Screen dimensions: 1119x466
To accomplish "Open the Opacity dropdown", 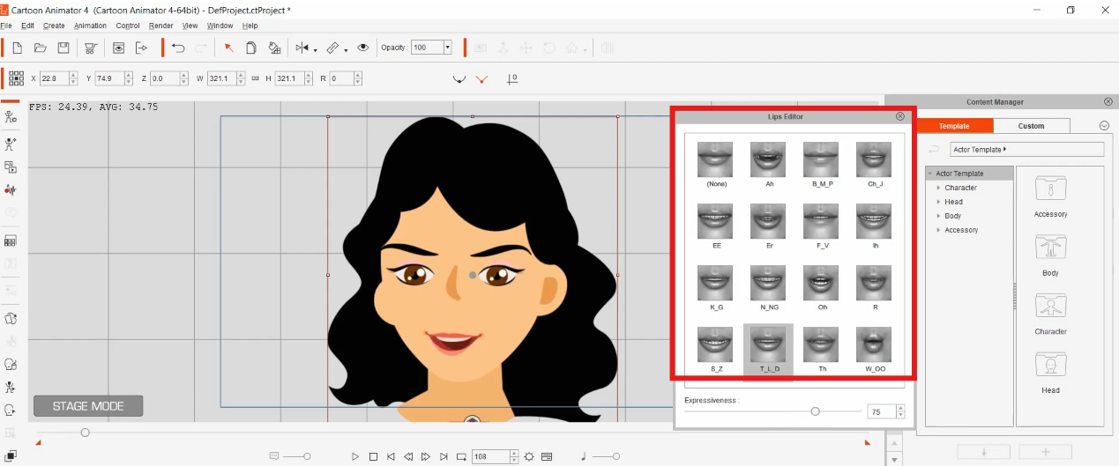I will click(x=447, y=48).
